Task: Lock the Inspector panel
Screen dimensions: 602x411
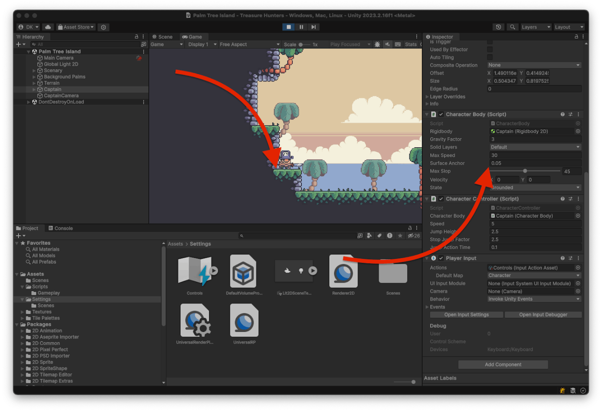Action: [x=576, y=37]
